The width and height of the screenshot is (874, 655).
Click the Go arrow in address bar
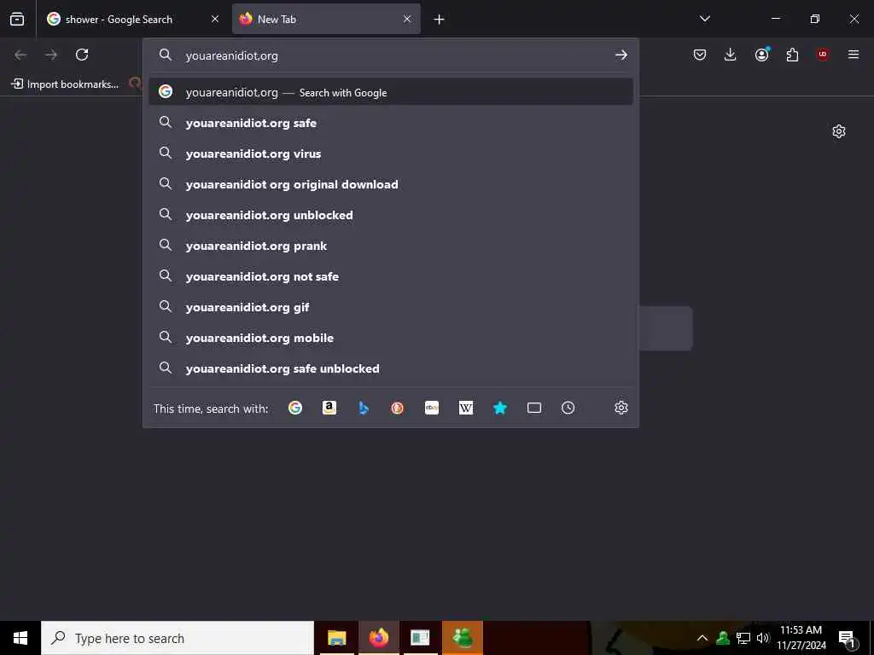point(621,55)
